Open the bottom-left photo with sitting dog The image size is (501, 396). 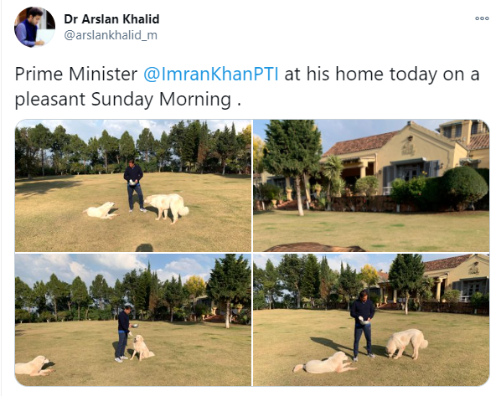133,320
